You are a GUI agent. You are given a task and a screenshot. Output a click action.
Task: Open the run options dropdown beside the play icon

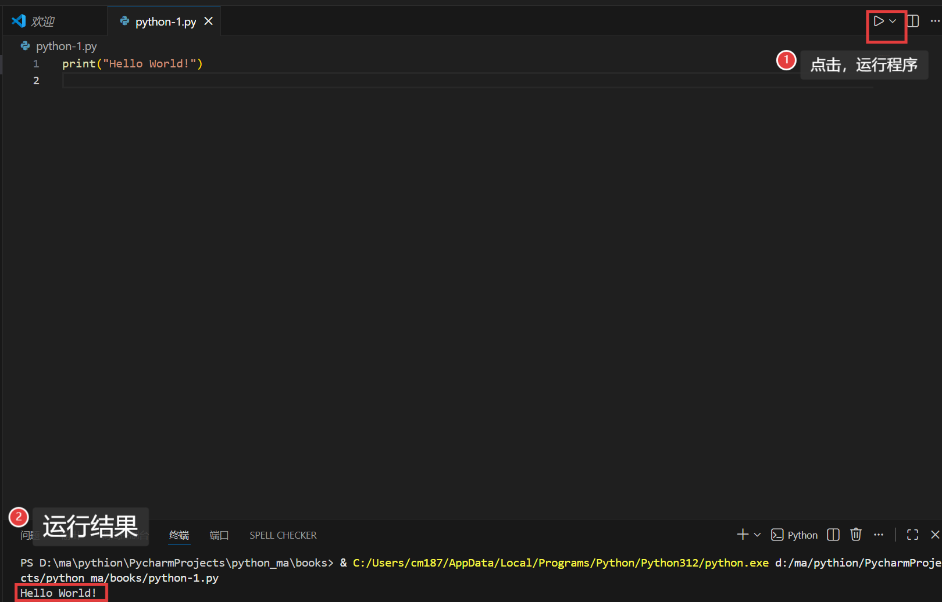[893, 21]
